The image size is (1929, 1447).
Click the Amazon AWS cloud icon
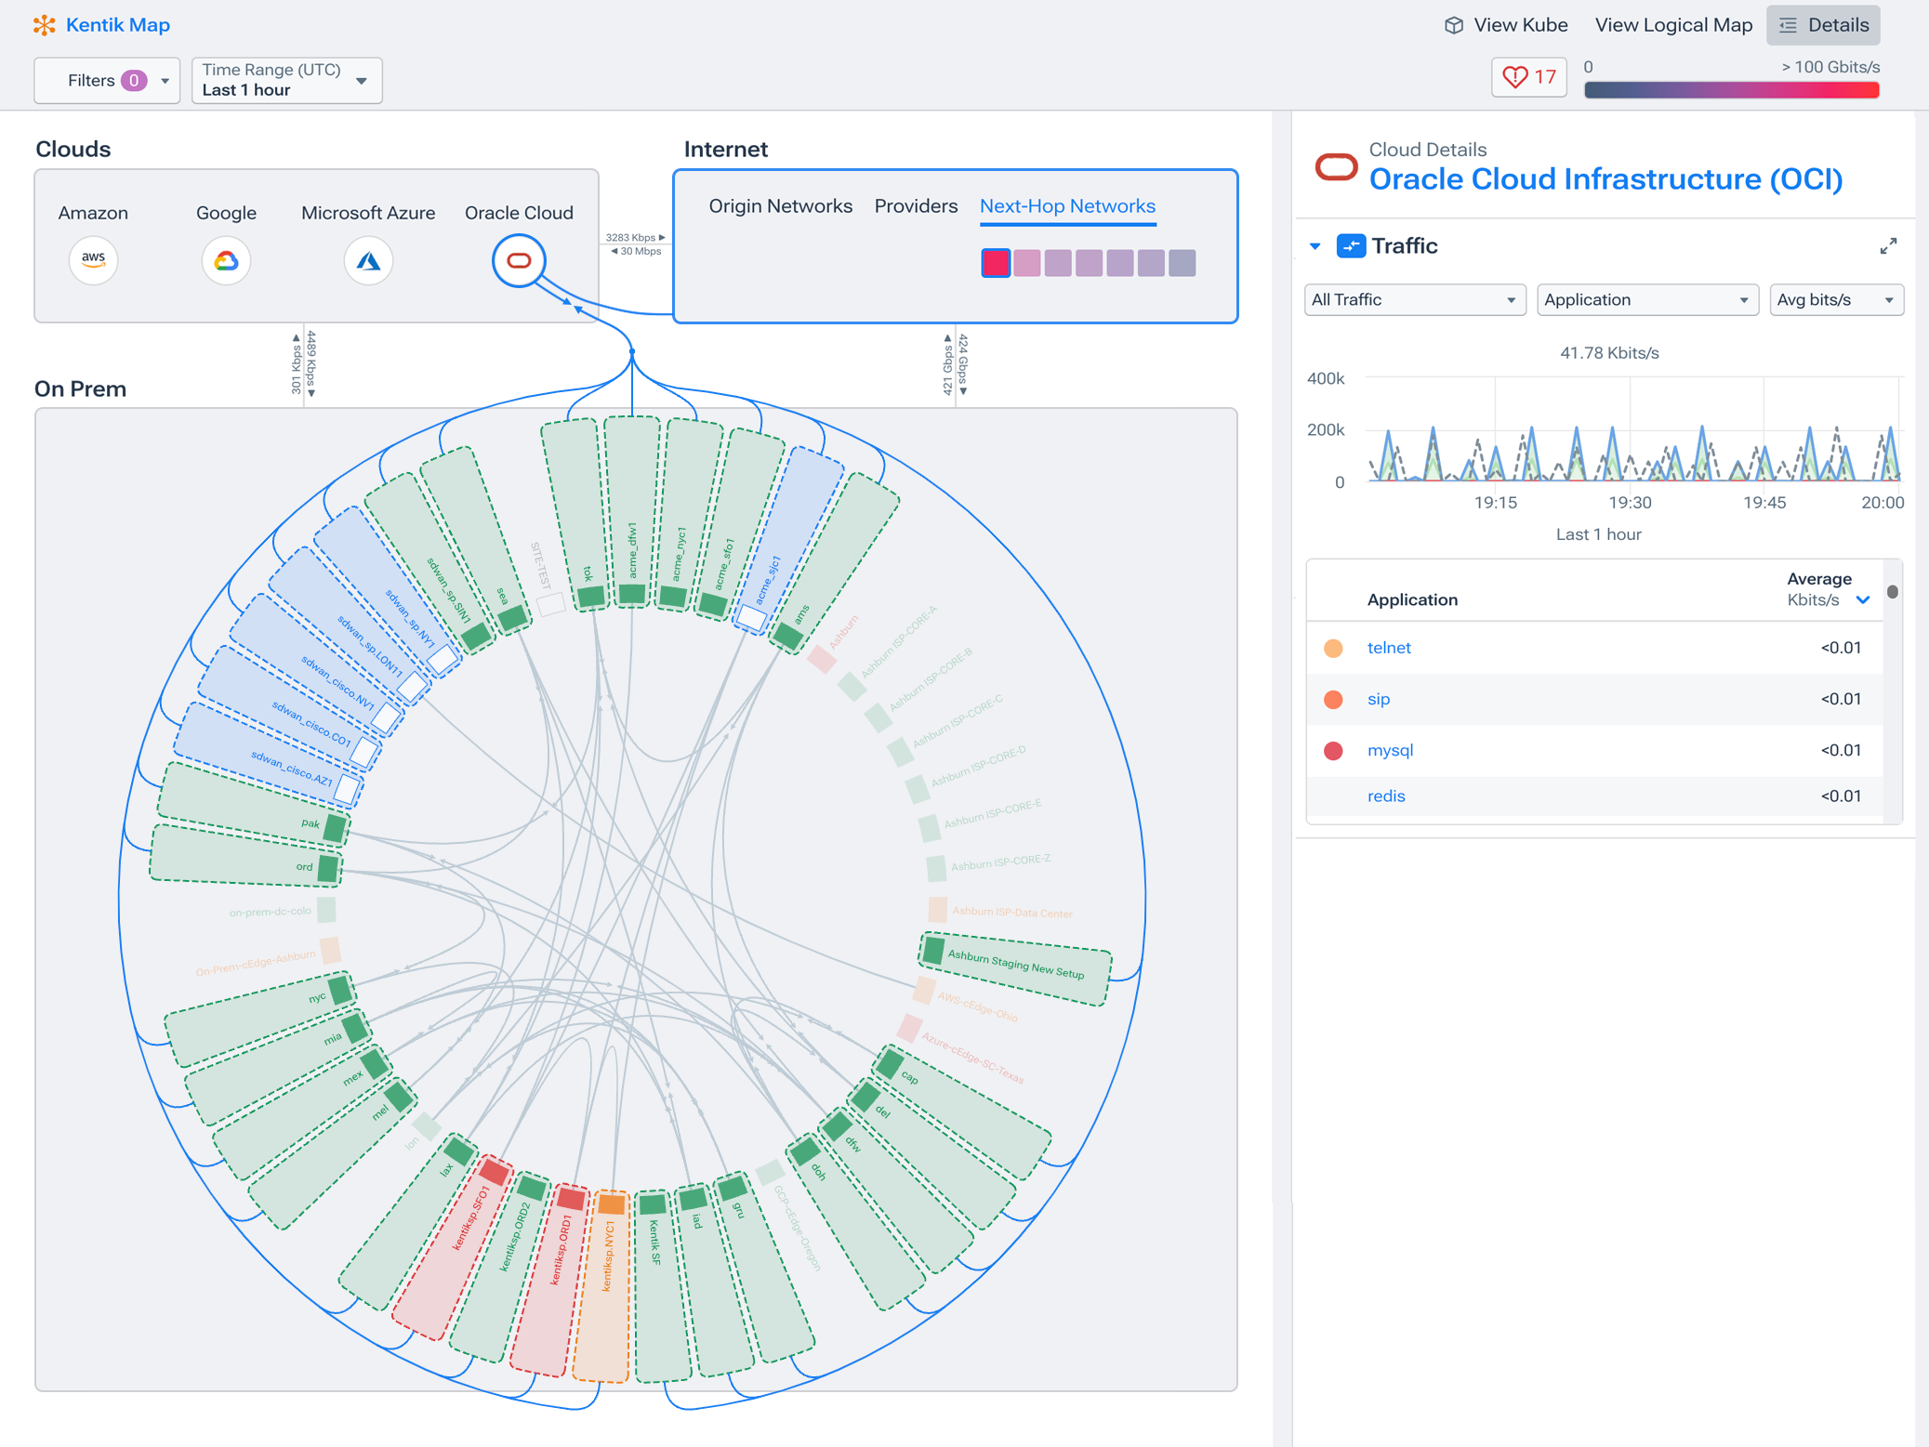coord(93,260)
